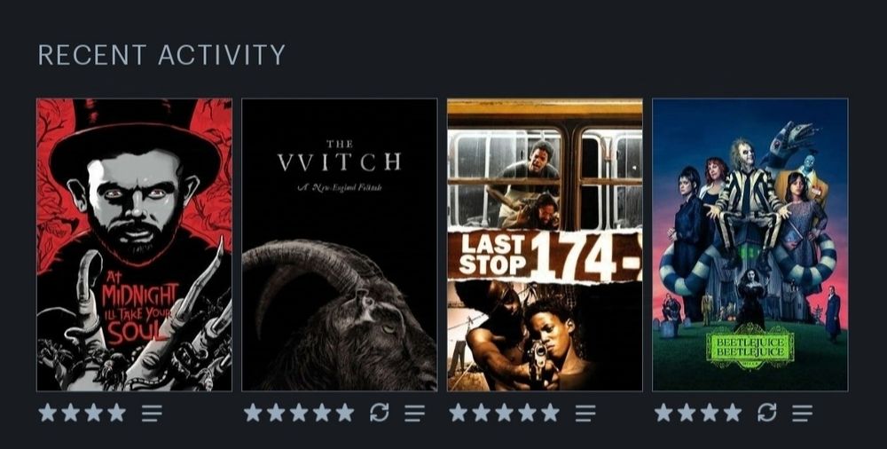Open review icon under Beetlejuice Beetlejuice
The height and width of the screenshot is (449, 887).
pyautogui.click(x=802, y=414)
